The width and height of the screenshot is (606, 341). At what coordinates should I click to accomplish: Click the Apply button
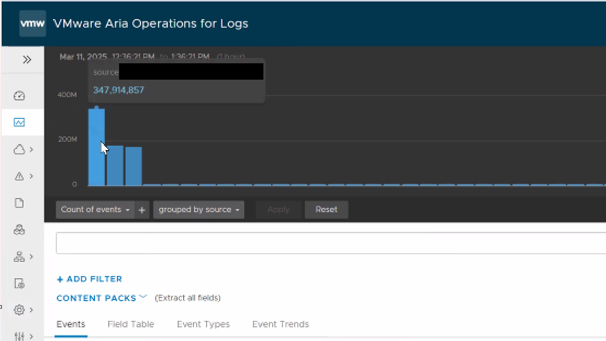pyautogui.click(x=278, y=210)
